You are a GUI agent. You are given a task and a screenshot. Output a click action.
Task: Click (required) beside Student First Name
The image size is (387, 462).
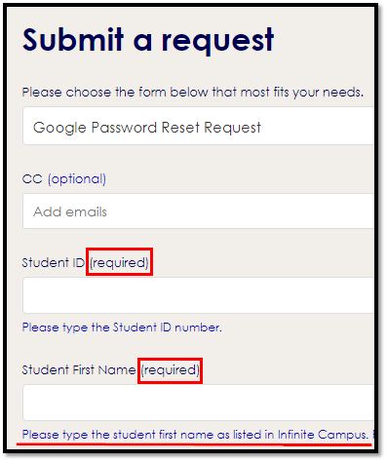point(170,370)
